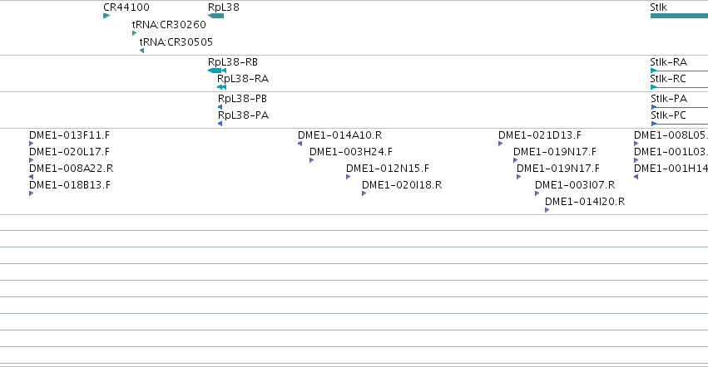Select the RpL38-PA protein label
Image resolution: width=708 pixels, height=367 pixels.
point(244,115)
